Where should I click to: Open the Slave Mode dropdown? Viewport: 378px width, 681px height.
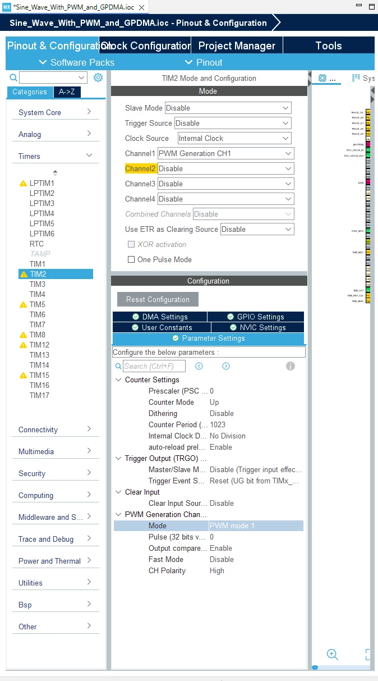tap(228, 108)
